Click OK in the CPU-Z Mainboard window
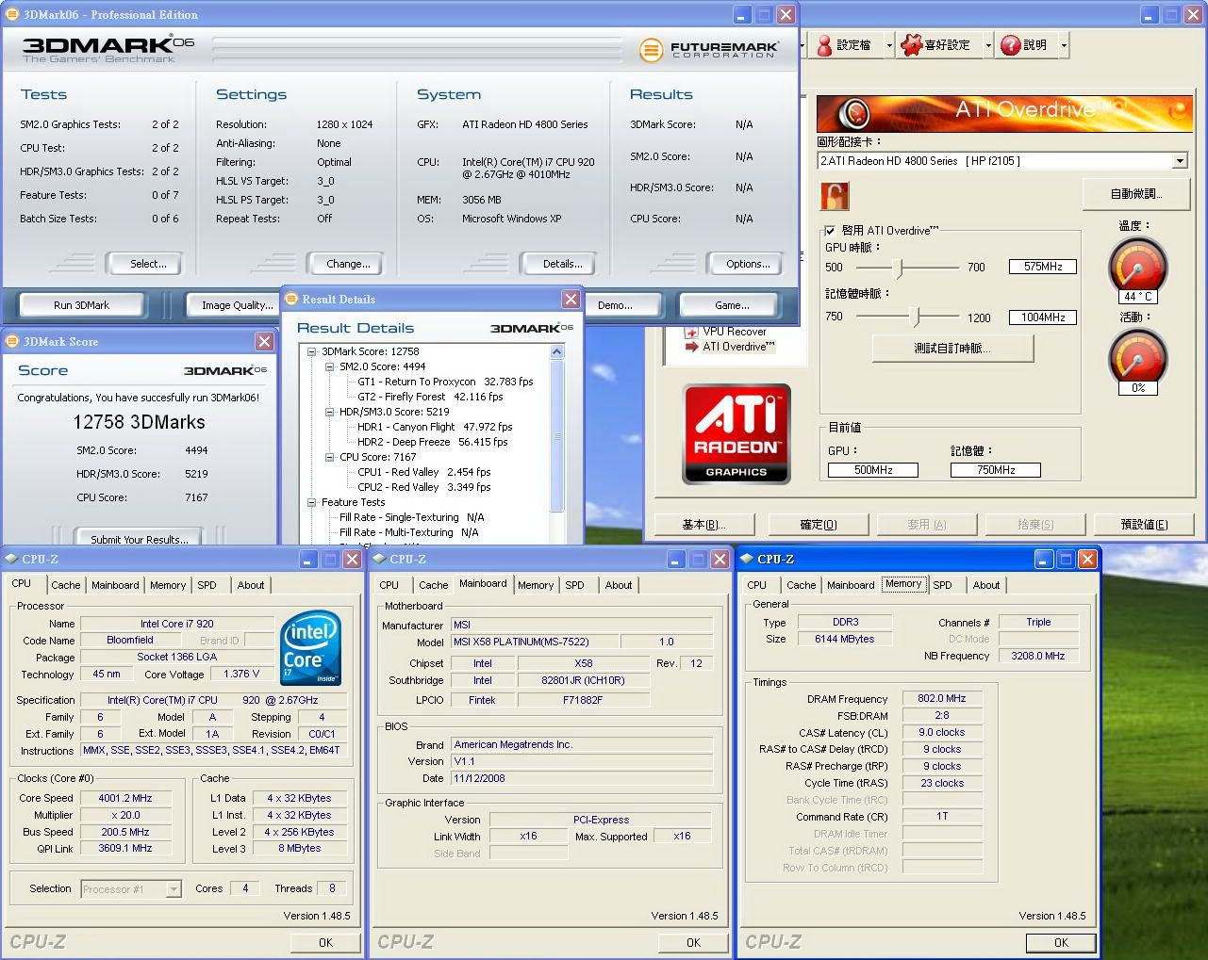This screenshot has height=960, width=1208. (x=693, y=942)
